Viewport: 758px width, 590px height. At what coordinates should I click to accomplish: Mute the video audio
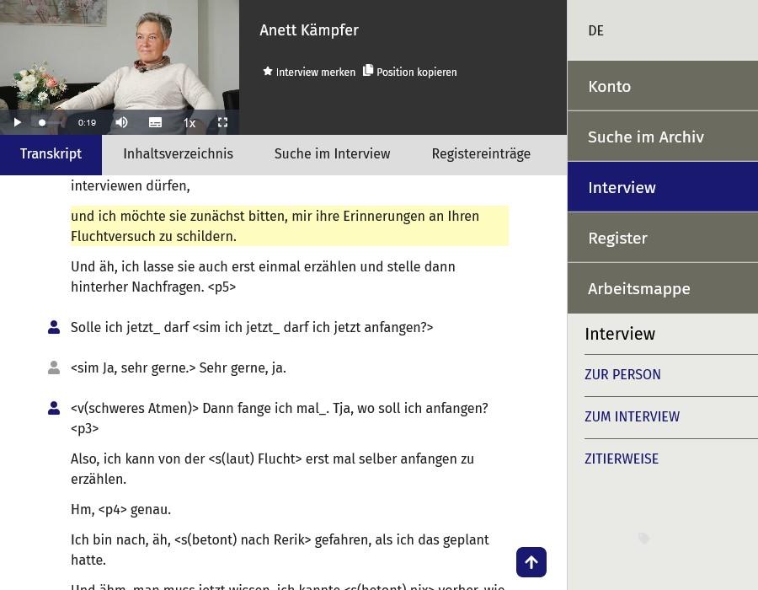(x=121, y=122)
